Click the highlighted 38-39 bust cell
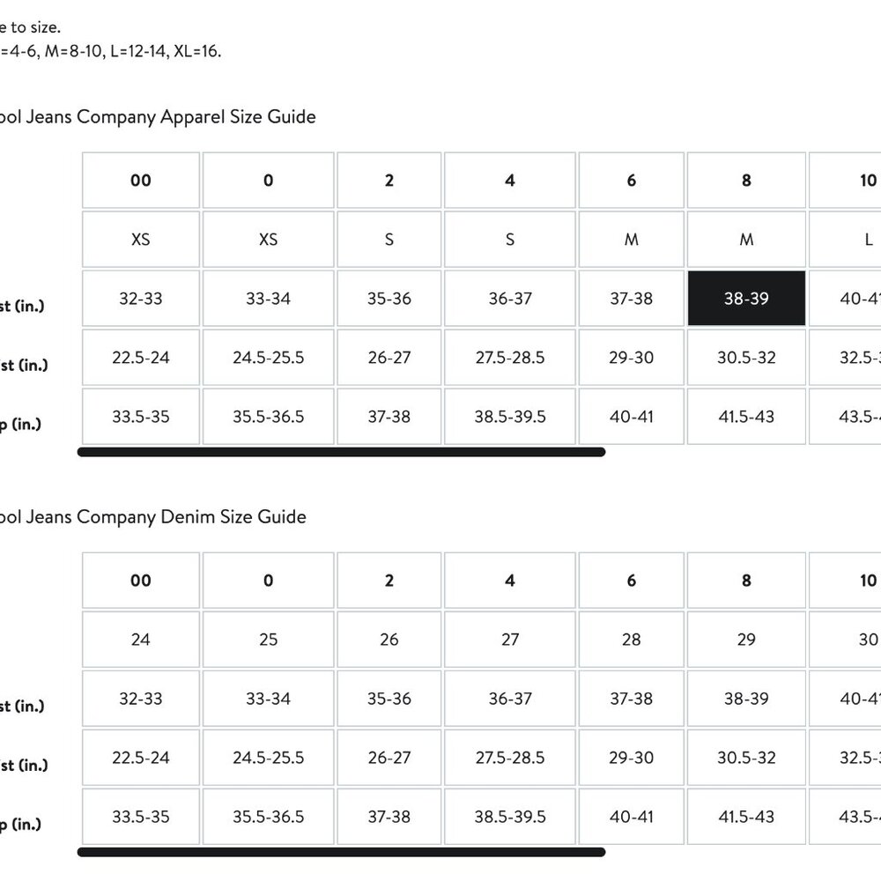 pos(746,299)
